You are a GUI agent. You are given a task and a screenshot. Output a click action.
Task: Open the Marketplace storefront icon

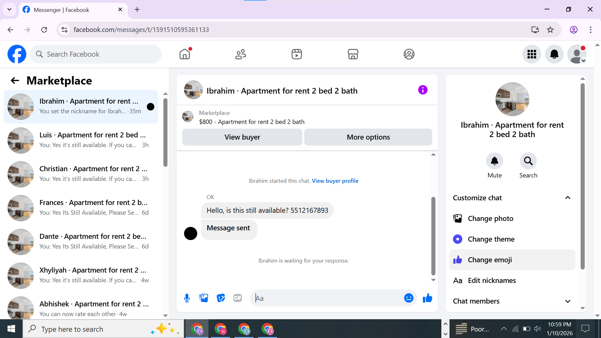pos(353,54)
